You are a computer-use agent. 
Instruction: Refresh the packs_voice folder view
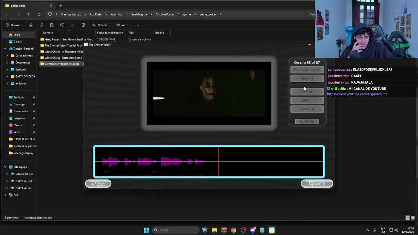click(x=39, y=14)
